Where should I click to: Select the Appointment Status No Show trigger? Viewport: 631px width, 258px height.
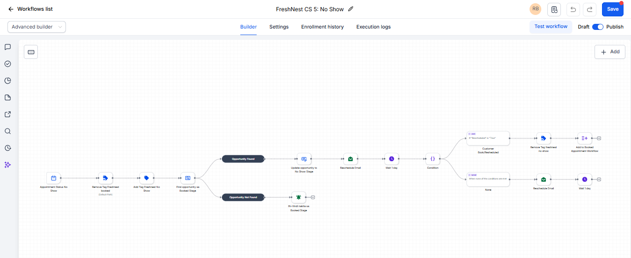click(54, 178)
